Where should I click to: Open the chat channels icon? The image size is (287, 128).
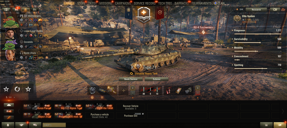click(35, 125)
